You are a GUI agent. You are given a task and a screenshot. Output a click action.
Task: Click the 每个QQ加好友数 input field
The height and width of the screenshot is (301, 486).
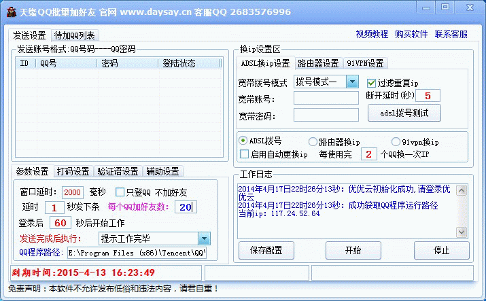[x=186, y=207]
